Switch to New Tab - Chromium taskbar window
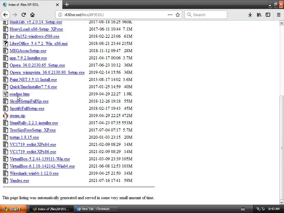284x213 pixels. [x=96, y=209]
